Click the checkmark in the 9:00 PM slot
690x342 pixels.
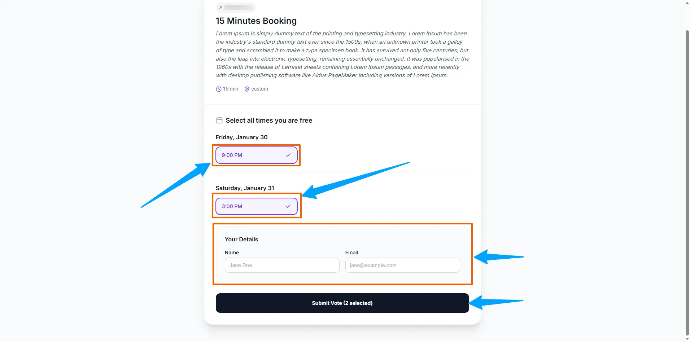tap(288, 155)
